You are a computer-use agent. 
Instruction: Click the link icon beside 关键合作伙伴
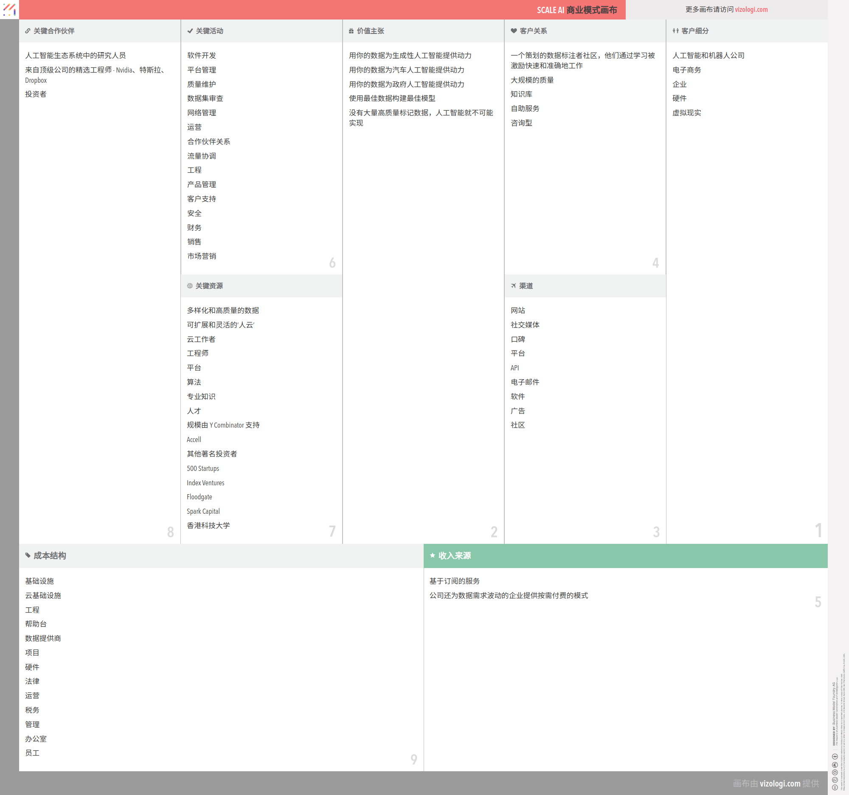click(28, 31)
